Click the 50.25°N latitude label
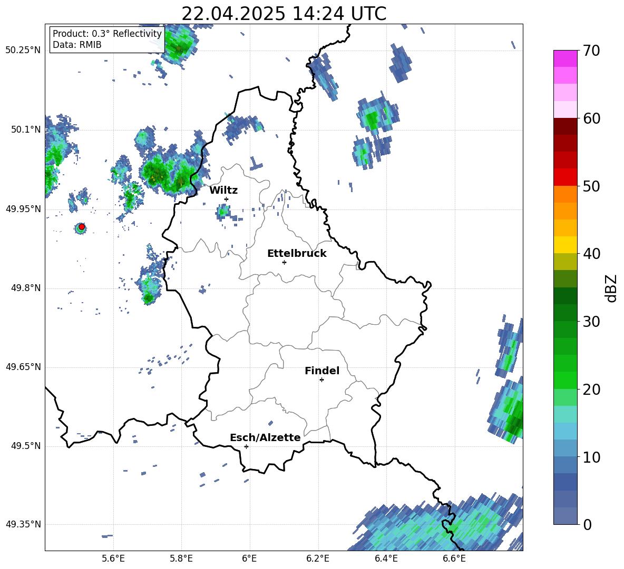 point(23,51)
